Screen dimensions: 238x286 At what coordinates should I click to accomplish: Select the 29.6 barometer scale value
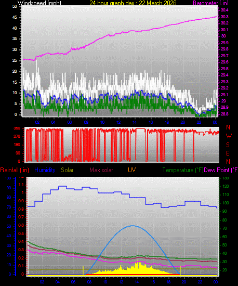[x=224, y=62]
